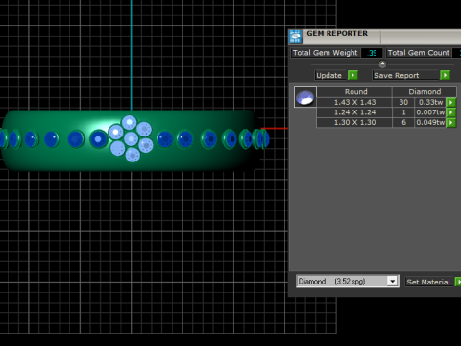Click the Total Gem Weight value field
This screenshot has height=346, width=461.
click(x=372, y=53)
